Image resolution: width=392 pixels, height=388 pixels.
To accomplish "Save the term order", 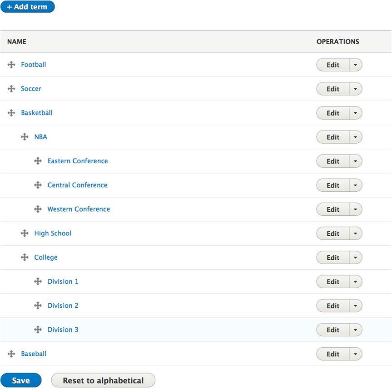I will pos(21,380).
